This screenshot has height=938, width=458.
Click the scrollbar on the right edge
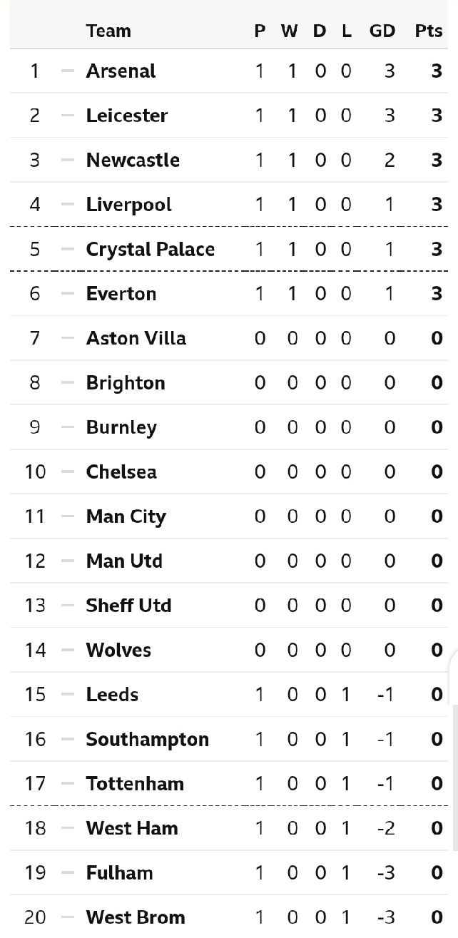pos(454,778)
